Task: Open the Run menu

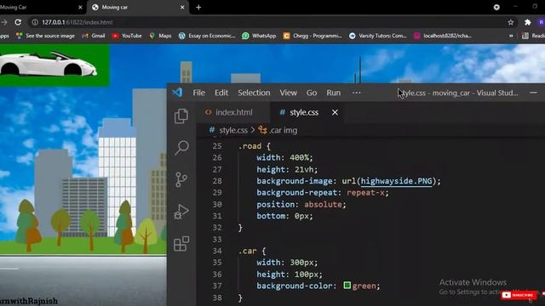Action: coord(333,93)
